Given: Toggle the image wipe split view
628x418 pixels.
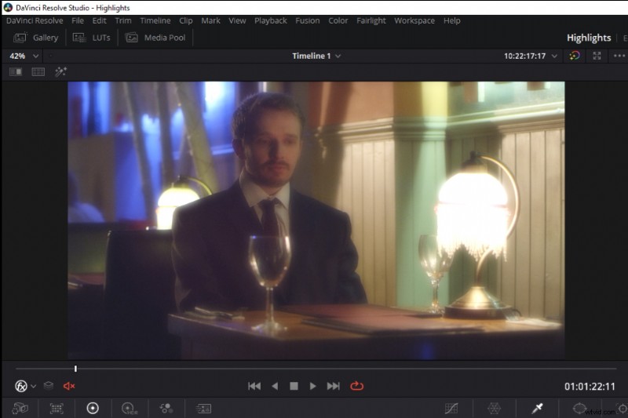Looking at the screenshot, I should (x=16, y=72).
